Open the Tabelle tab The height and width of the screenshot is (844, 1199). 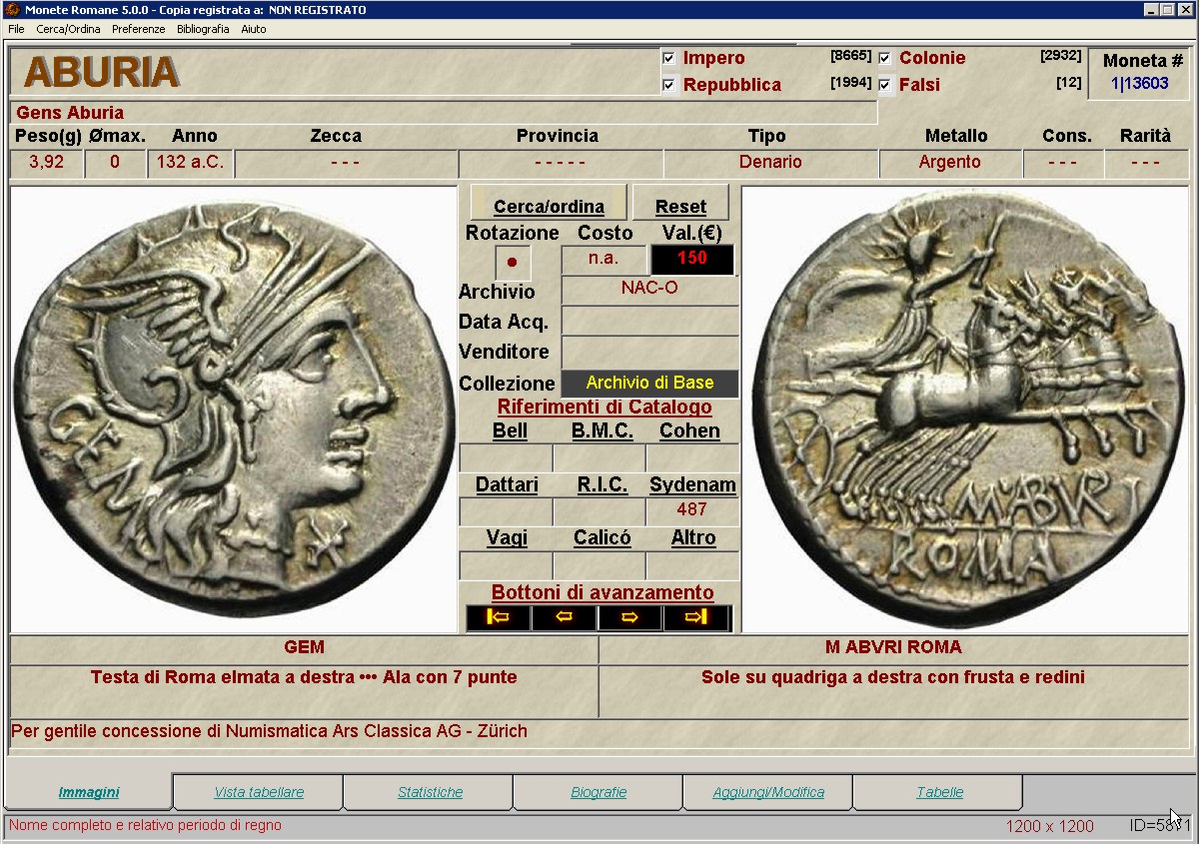[939, 792]
